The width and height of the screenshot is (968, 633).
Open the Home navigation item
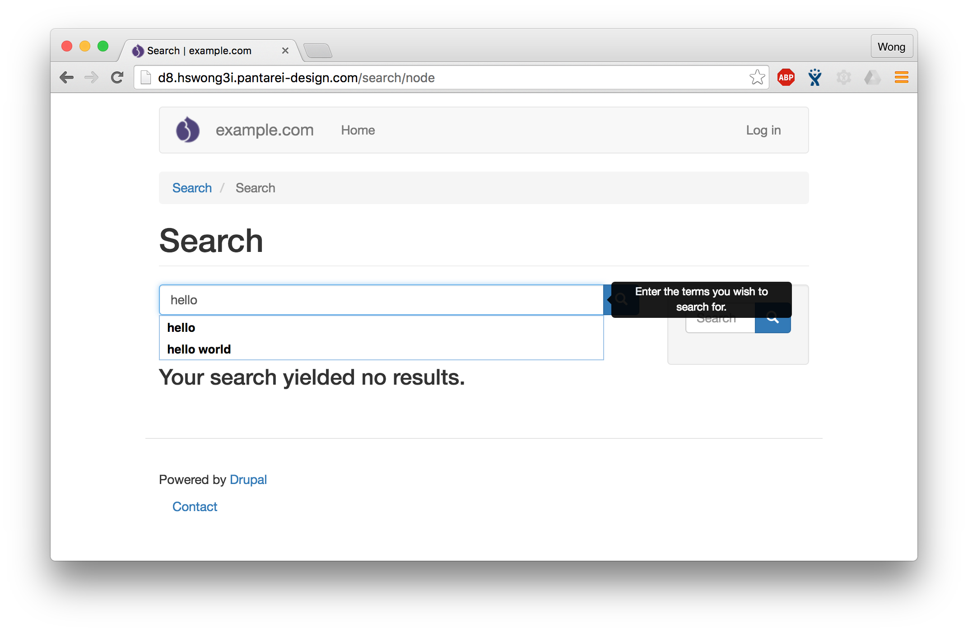coord(358,130)
